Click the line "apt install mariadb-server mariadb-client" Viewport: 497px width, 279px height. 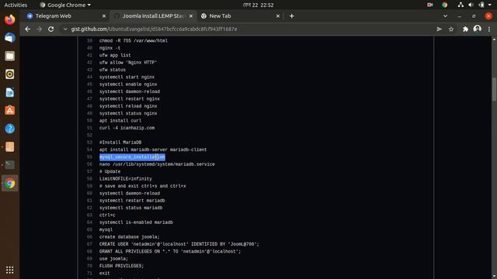point(153,150)
